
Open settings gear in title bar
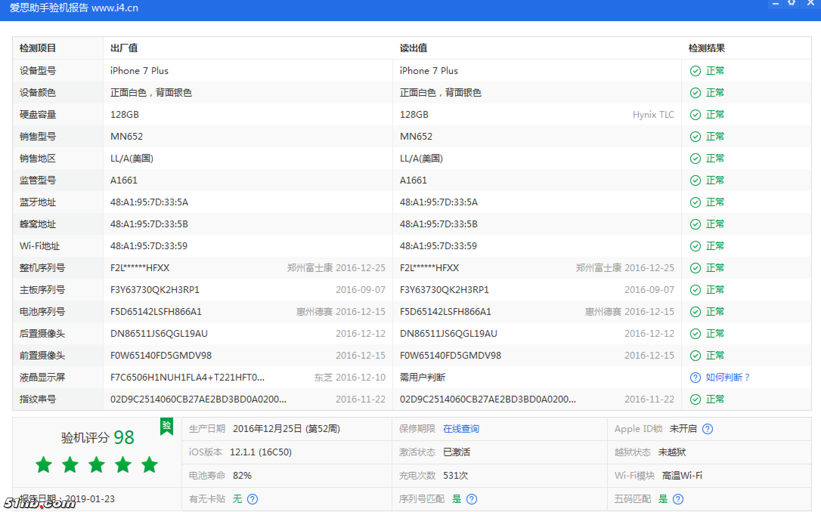click(791, 3)
